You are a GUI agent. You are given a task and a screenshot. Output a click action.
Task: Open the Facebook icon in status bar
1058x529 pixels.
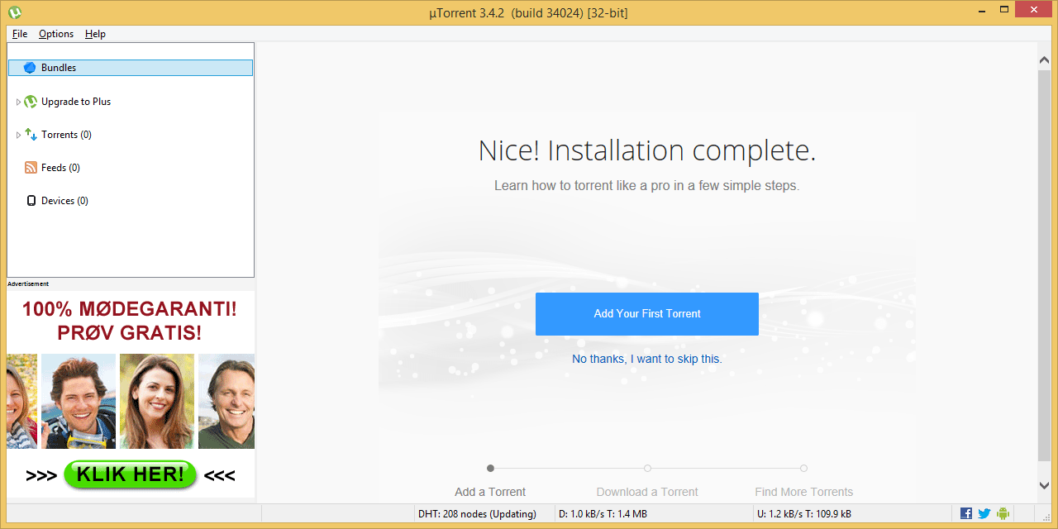point(966,513)
